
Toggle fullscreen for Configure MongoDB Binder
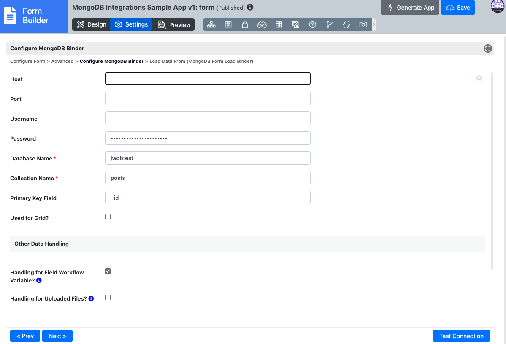pyautogui.click(x=487, y=49)
